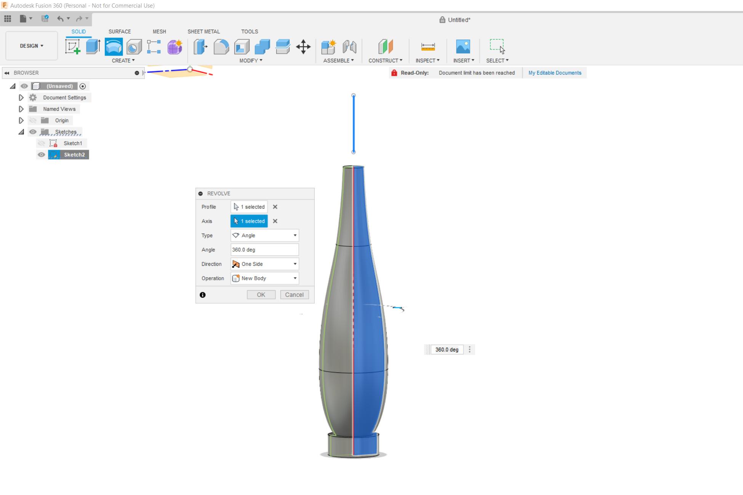
Task: Open the My Editable Documents link
Action: tap(555, 73)
